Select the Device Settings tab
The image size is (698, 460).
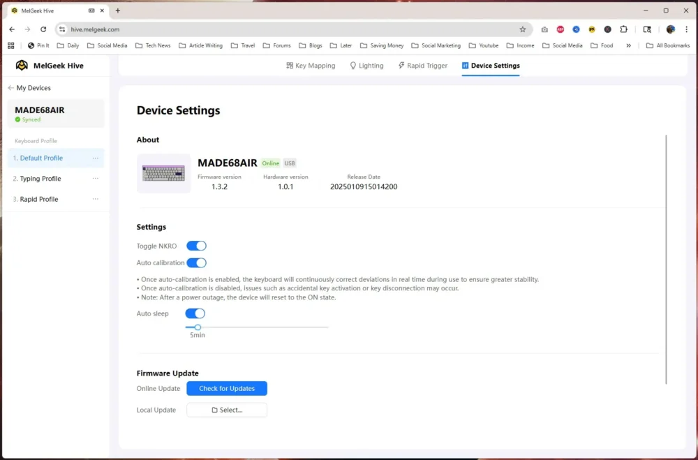click(x=491, y=66)
